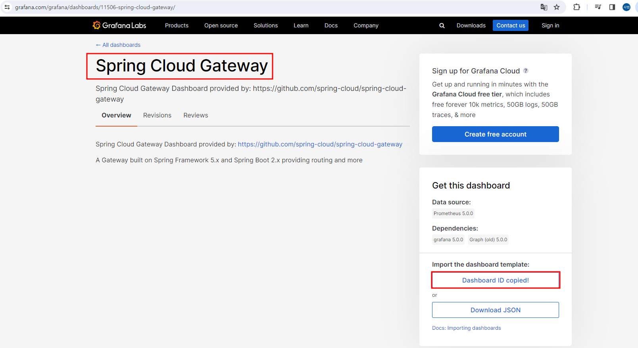638x348 pixels.
Task: Click the grafana 5.0.0 dependency tag
Action: point(448,240)
